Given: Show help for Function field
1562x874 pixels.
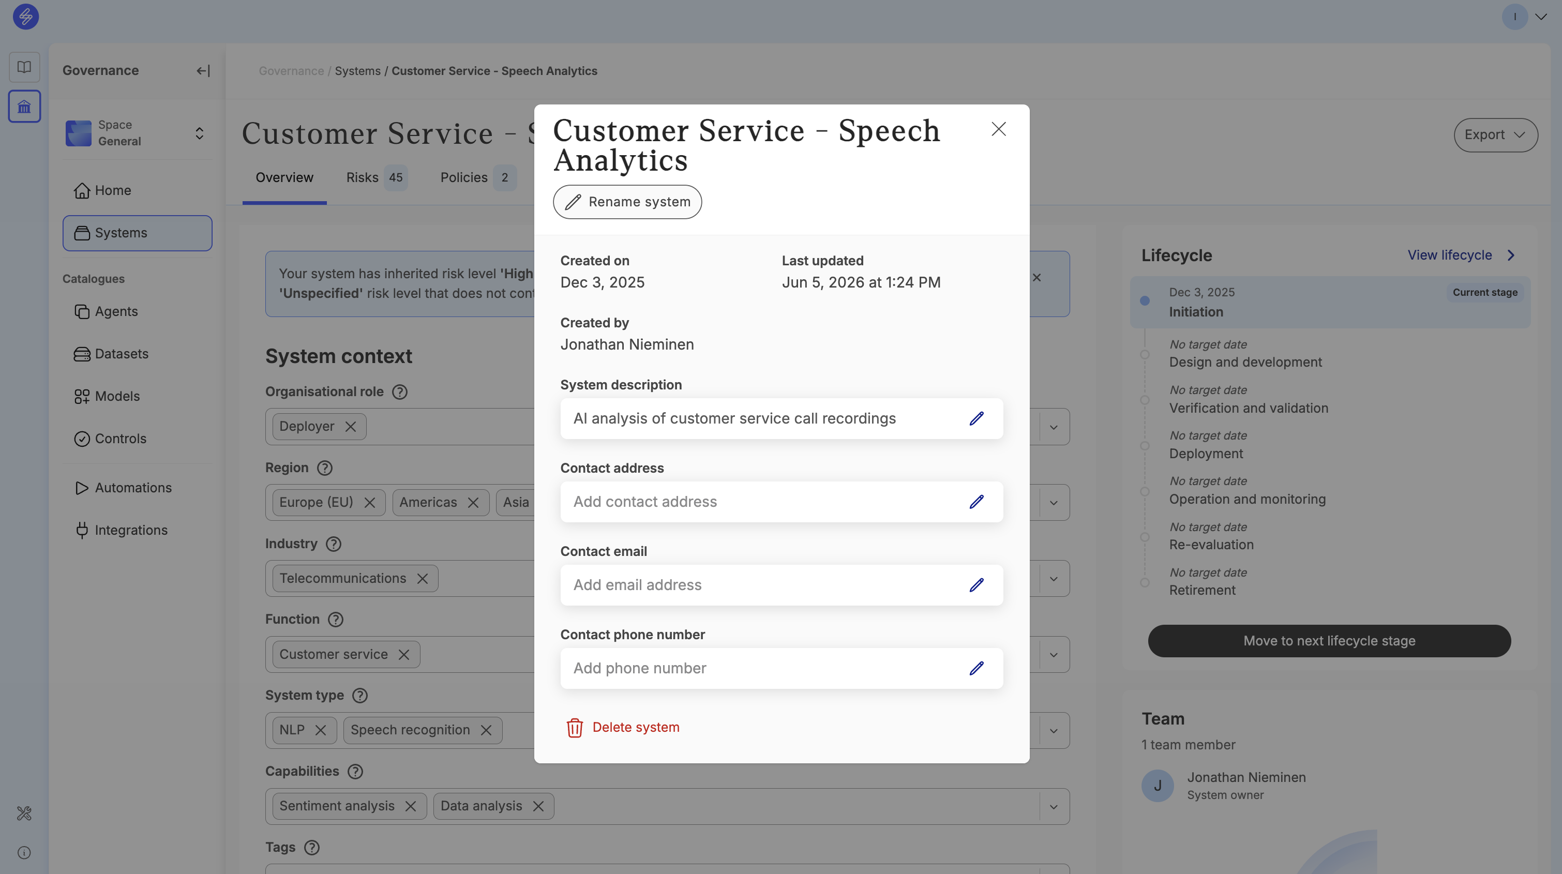Looking at the screenshot, I should [x=335, y=620].
